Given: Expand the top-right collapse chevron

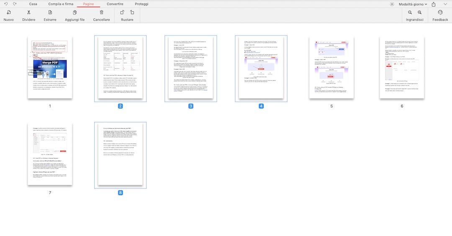Looking at the screenshot, I should pos(445,4).
